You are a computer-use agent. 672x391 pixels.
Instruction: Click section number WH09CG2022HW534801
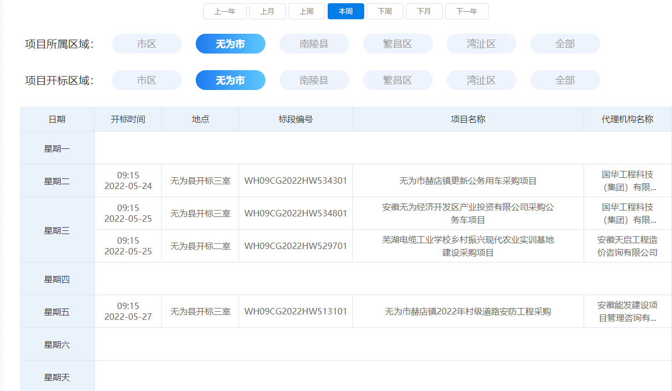pos(296,213)
